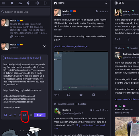This screenshot has width=139, height=136.
Task: Favourite Maikel's post with star icon
Action: (x=81, y=95)
